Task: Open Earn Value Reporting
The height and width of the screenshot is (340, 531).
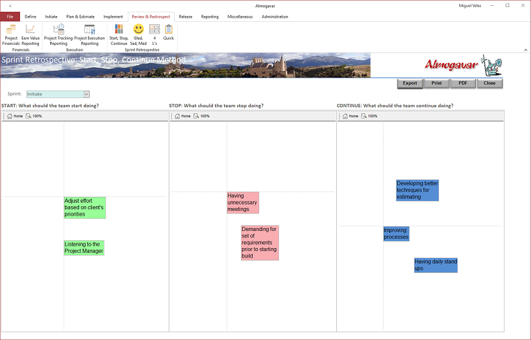Action: point(31,35)
